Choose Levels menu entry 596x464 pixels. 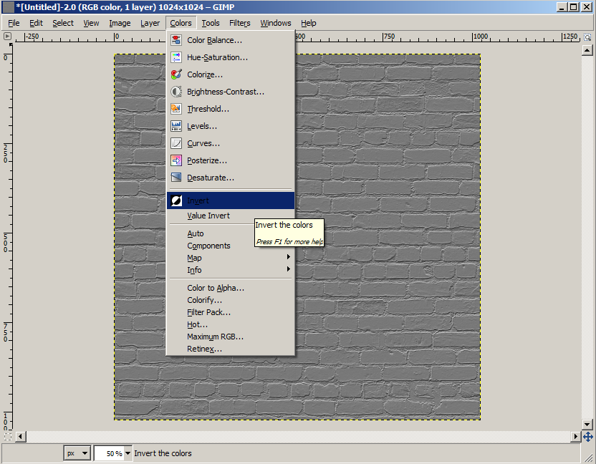(x=231, y=126)
